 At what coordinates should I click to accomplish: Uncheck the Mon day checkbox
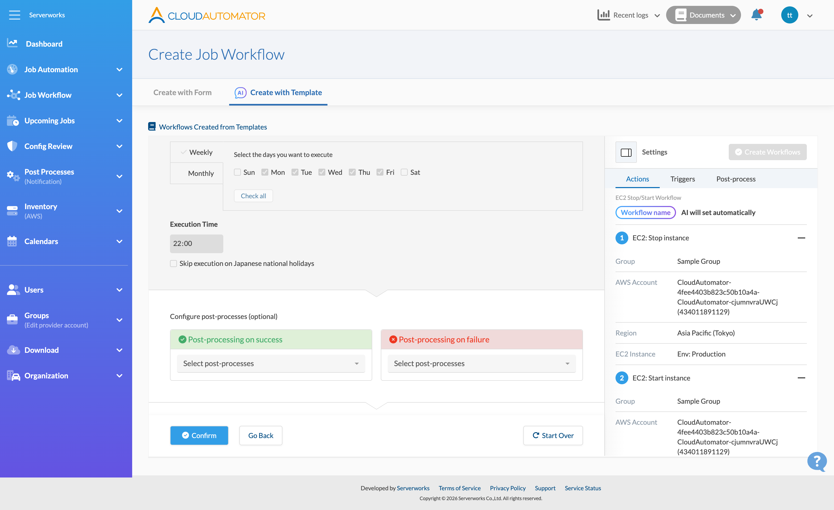click(x=265, y=172)
